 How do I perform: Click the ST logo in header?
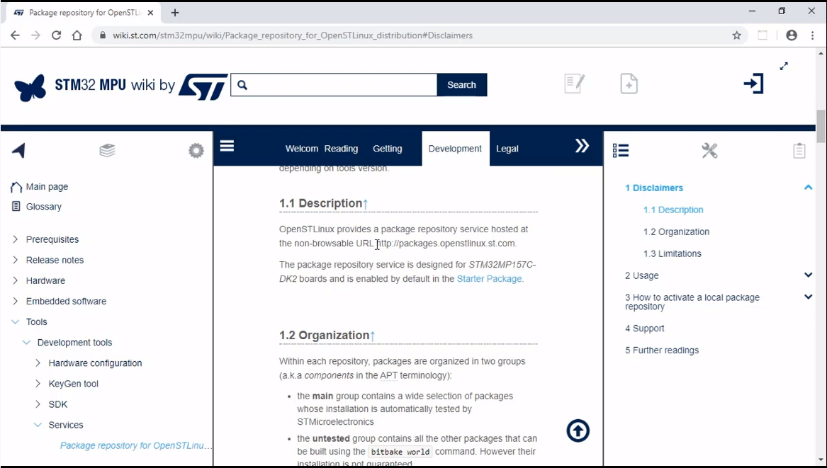point(203,86)
